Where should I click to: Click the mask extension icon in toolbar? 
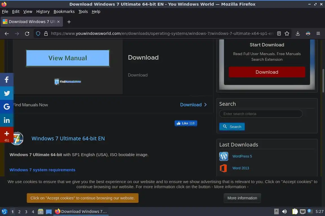click(308, 33)
